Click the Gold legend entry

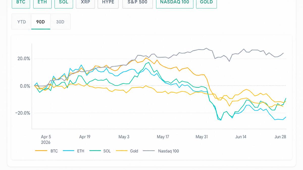pyautogui.click(x=127, y=151)
